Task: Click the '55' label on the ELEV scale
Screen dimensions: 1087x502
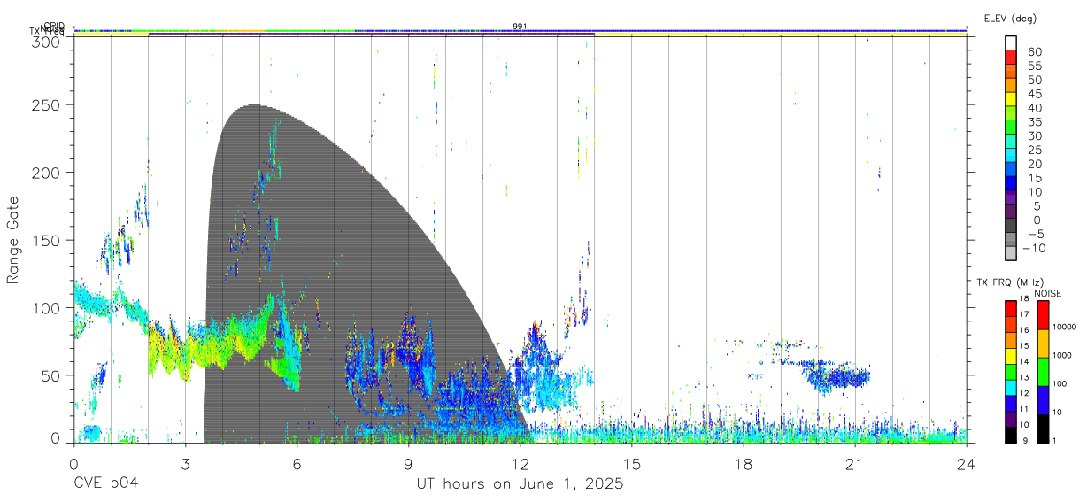Action: tap(1035, 66)
